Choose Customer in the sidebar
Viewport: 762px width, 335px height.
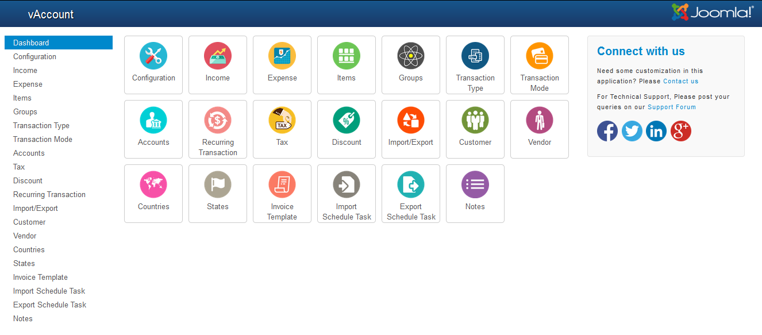pyautogui.click(x=59, y=222)
